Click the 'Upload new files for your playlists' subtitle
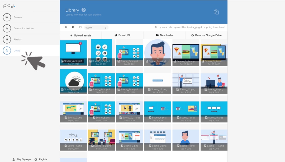285x162 pixels. pos(83,15)
